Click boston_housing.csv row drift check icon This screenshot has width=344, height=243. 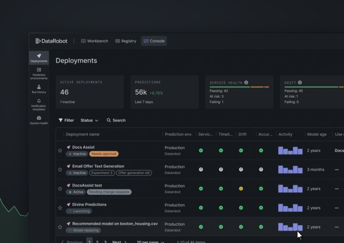(241, 227)
